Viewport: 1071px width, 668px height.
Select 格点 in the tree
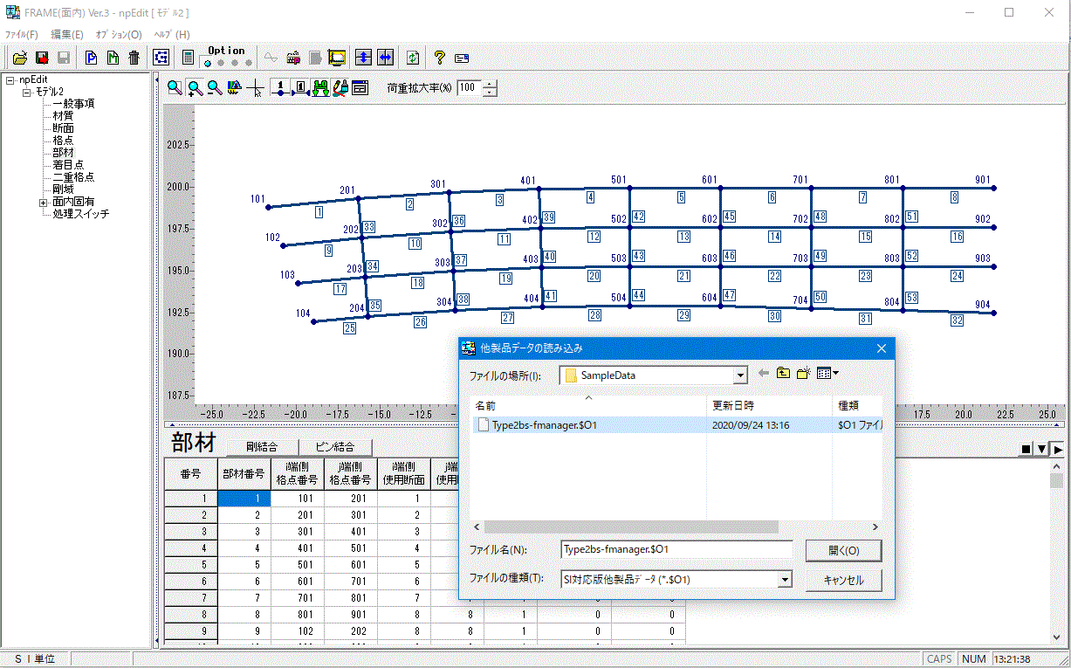(63, 140)
